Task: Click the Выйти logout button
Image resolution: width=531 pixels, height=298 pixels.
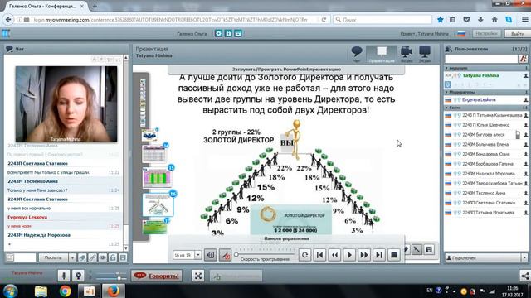Action: (x=517, y=34)
